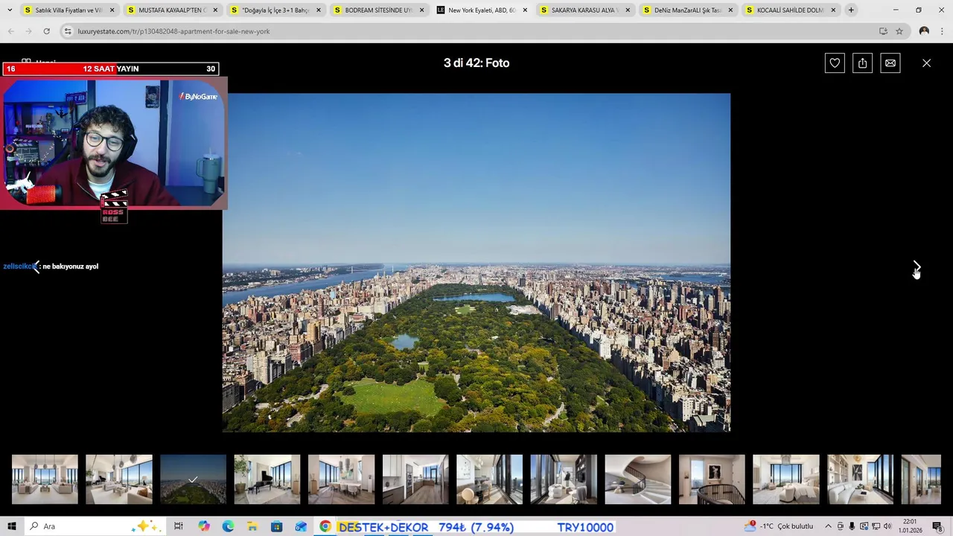Image resolution: width=953 pixels, height=536 pixels.
Task: Show hidden system tray icons
Action: (828, 526)
